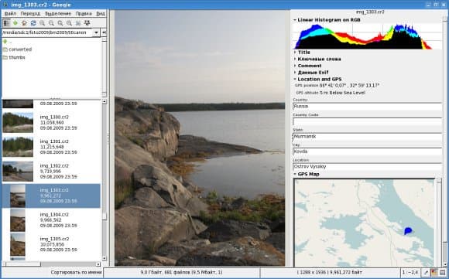Open the Правка menu
Image resolution: width=449 pixels, height=279 pixels.
(x=84, y=13)
